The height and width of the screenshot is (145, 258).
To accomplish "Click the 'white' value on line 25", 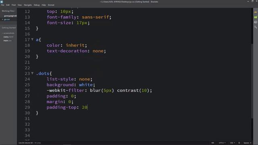I will click(x=86, y=85).
